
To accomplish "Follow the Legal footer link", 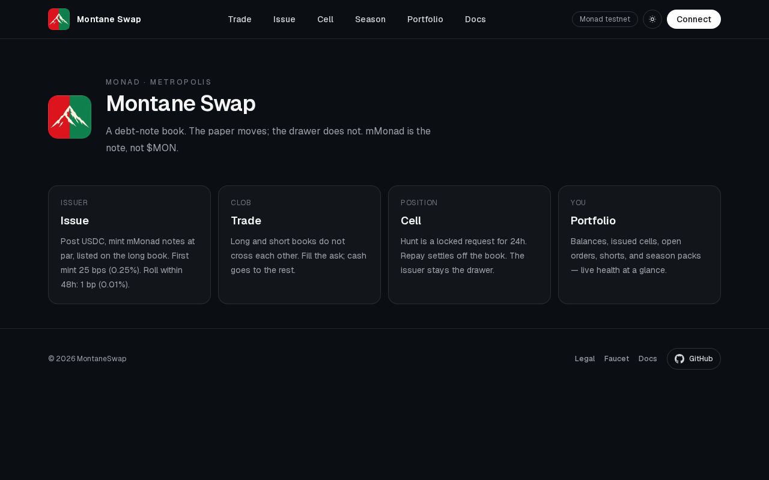I will [x=585, y=359].
